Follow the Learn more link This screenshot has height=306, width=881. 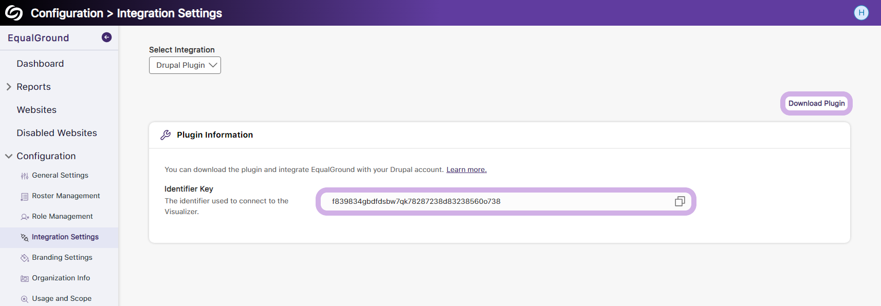tap(466, 170)
